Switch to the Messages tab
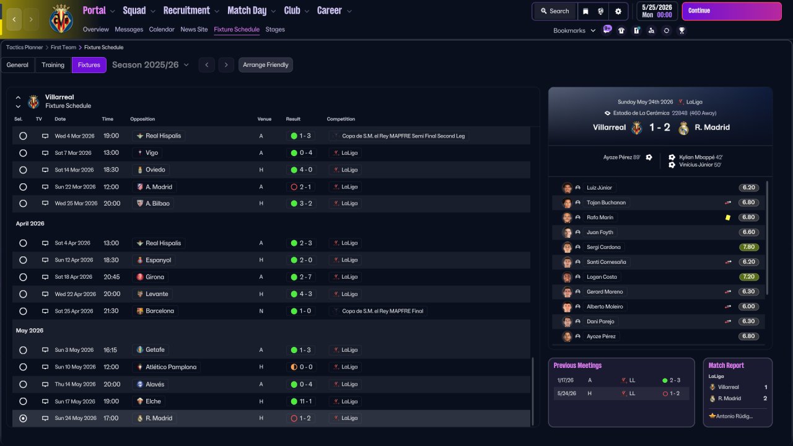 click(129, 29)
